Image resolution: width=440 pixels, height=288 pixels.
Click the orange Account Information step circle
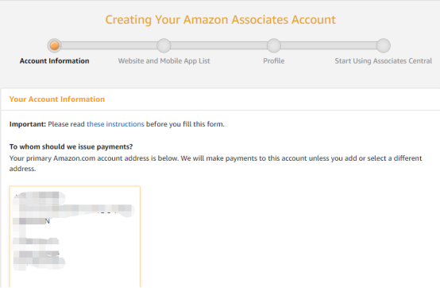click(x=55, y=45)
